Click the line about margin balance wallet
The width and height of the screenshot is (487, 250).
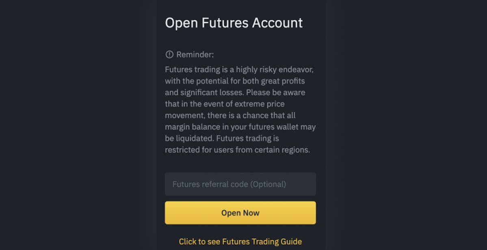tap(240, 127)
